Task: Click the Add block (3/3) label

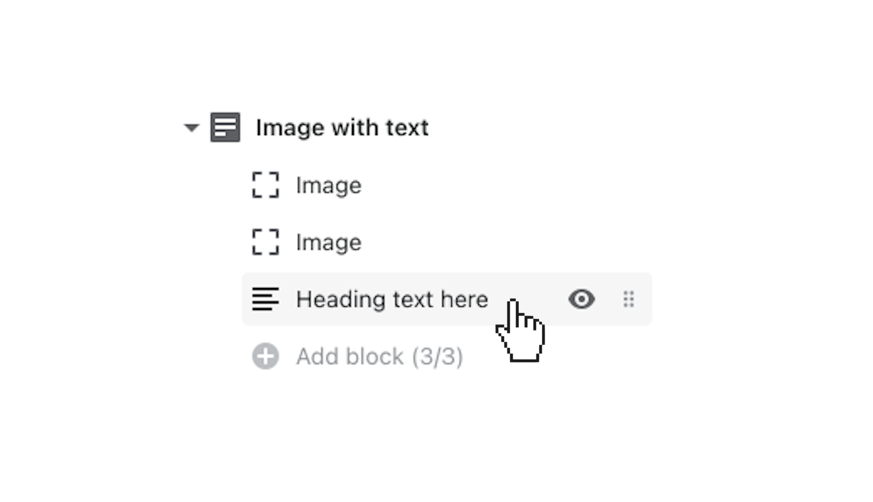Action: [351, 357]
